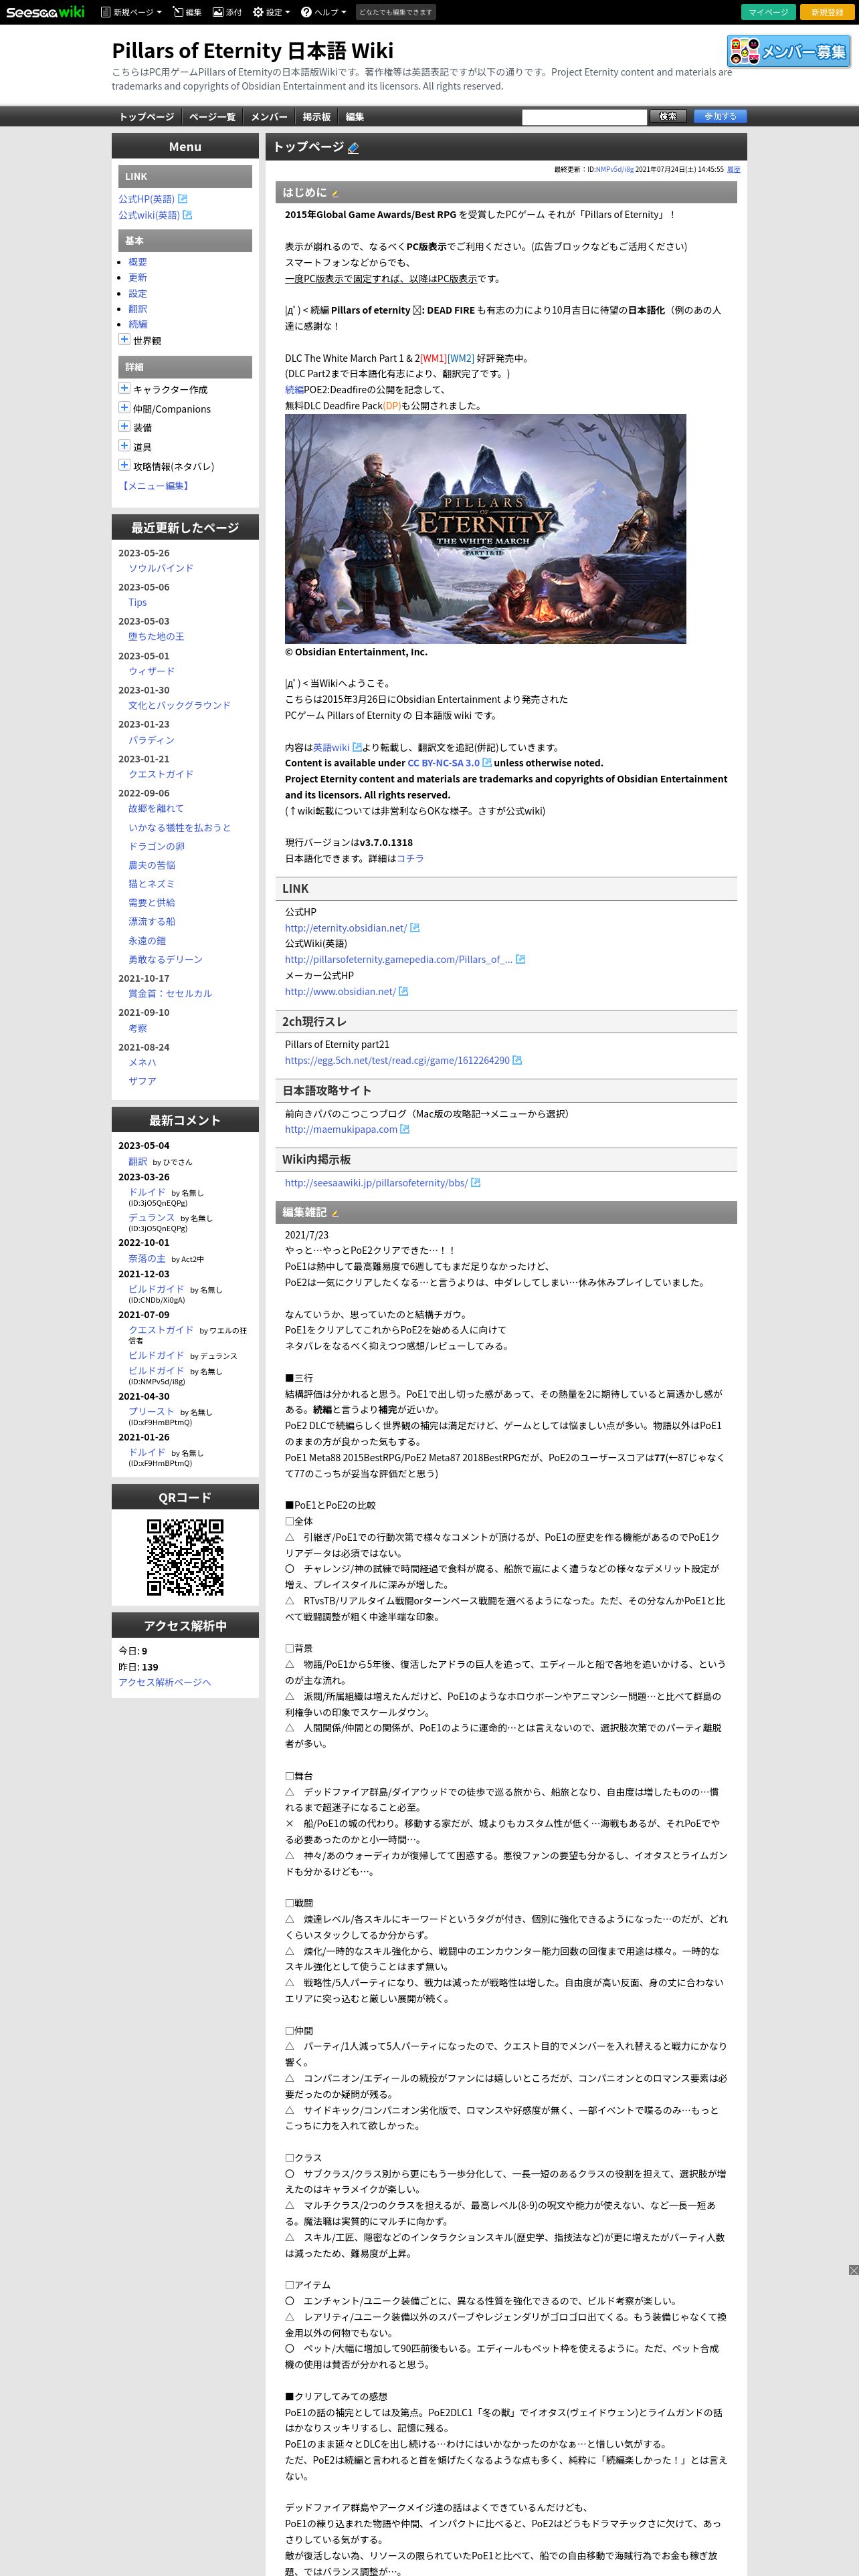The height and width of the screenshot is (2576, 859).
Task: Expand the キャラクター作成 tree node
Action: (x=124, y=389)
